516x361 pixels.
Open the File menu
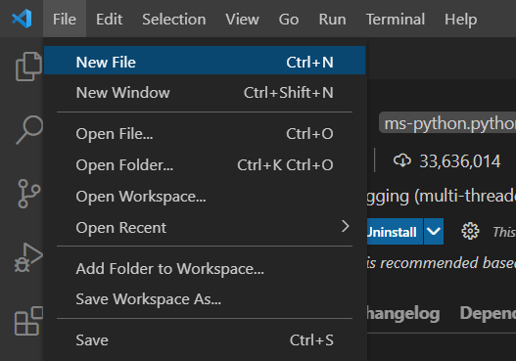(65, 19)
